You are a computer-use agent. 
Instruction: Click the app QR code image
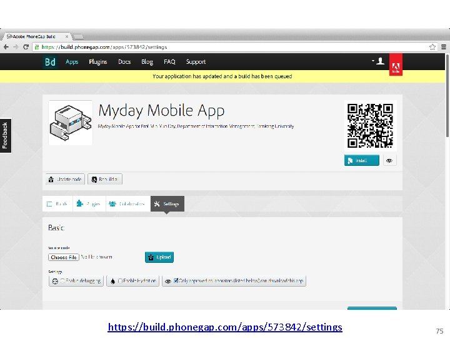(x=370, y=126)
